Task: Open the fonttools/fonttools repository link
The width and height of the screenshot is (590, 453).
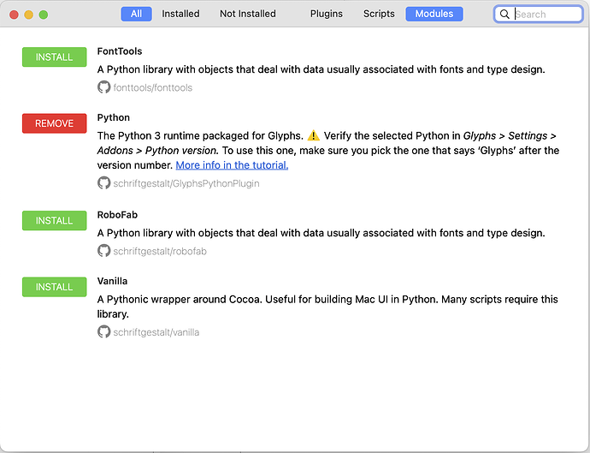Action: point(153,87)
